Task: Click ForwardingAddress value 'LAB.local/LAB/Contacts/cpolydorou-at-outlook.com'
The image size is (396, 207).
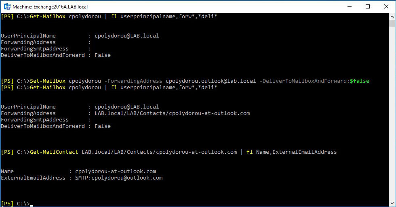Action: 172,113
